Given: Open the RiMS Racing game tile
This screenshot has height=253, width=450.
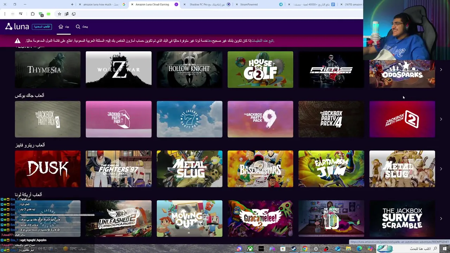Looking at the screenshot, I should click(x=331, y=70).
